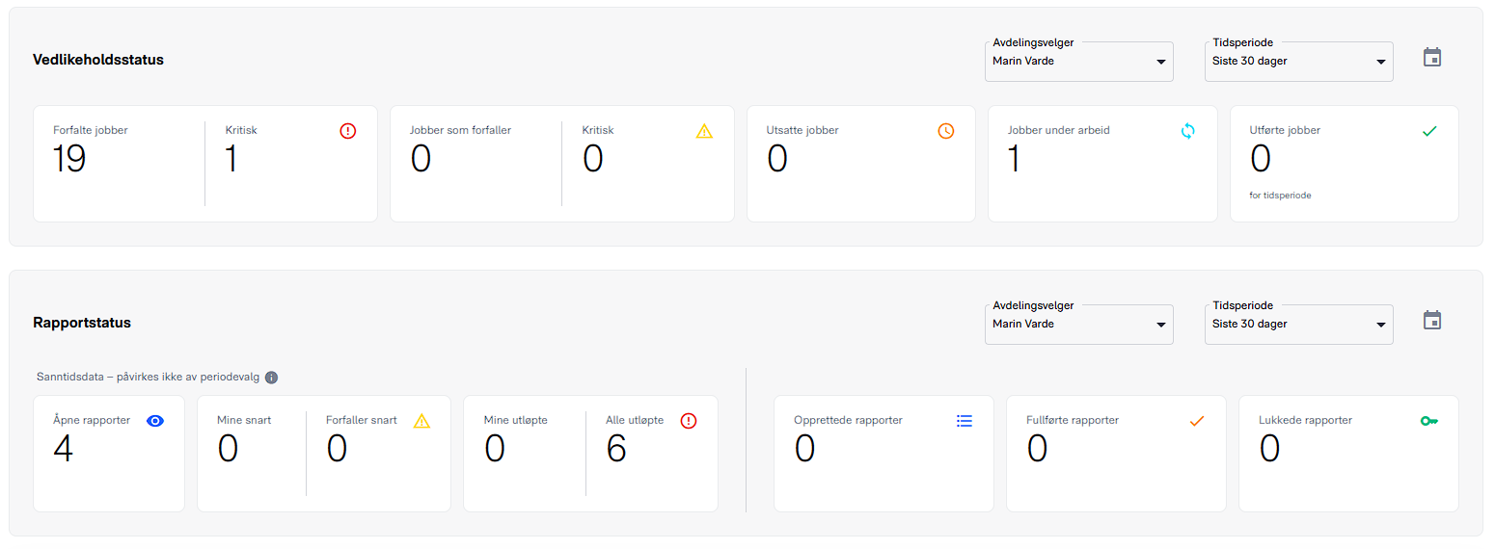Expand Avdelingsvelger dropdown in Vedlikeholdsstatus
The width and height of the screenshot is (1495, 549).
click(1078, 62)
